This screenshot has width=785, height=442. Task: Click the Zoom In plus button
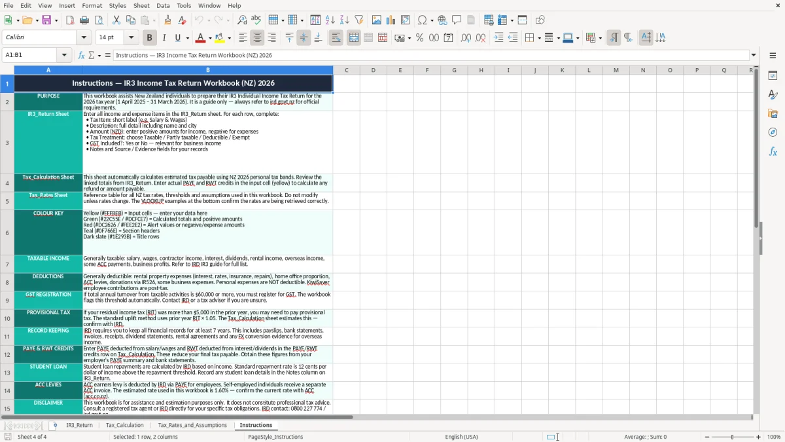click(758, 437)
